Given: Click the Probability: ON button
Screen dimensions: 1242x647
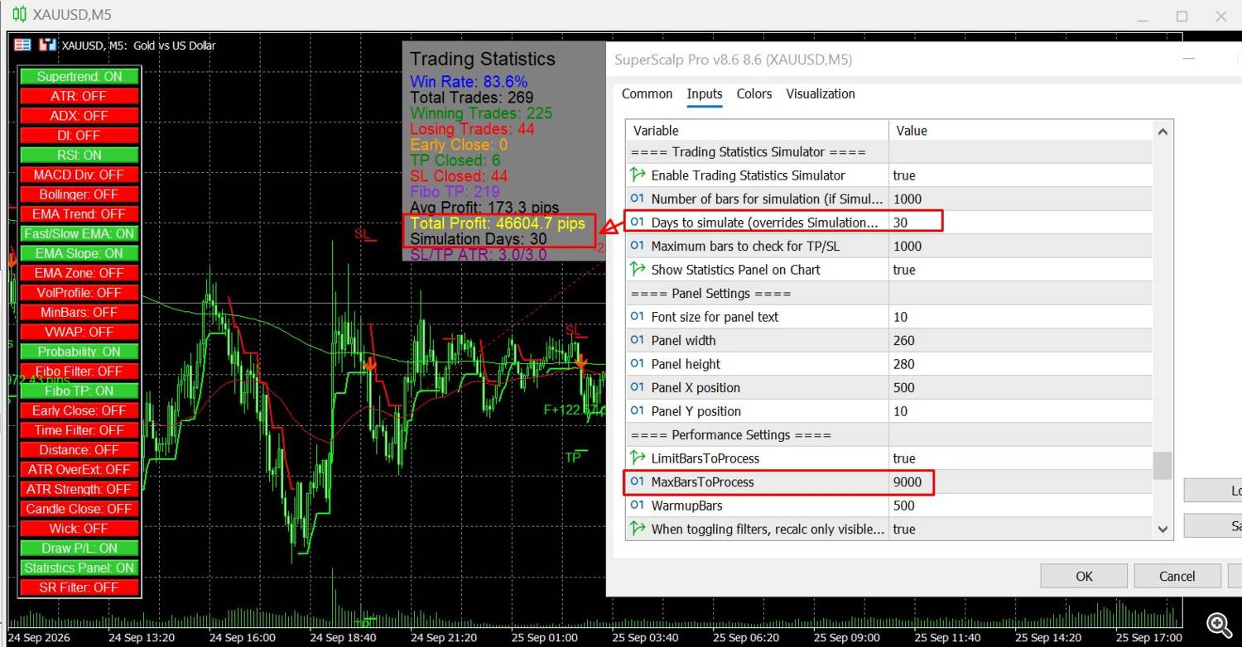Looking at the screenshot, I should tap(79, 352).
